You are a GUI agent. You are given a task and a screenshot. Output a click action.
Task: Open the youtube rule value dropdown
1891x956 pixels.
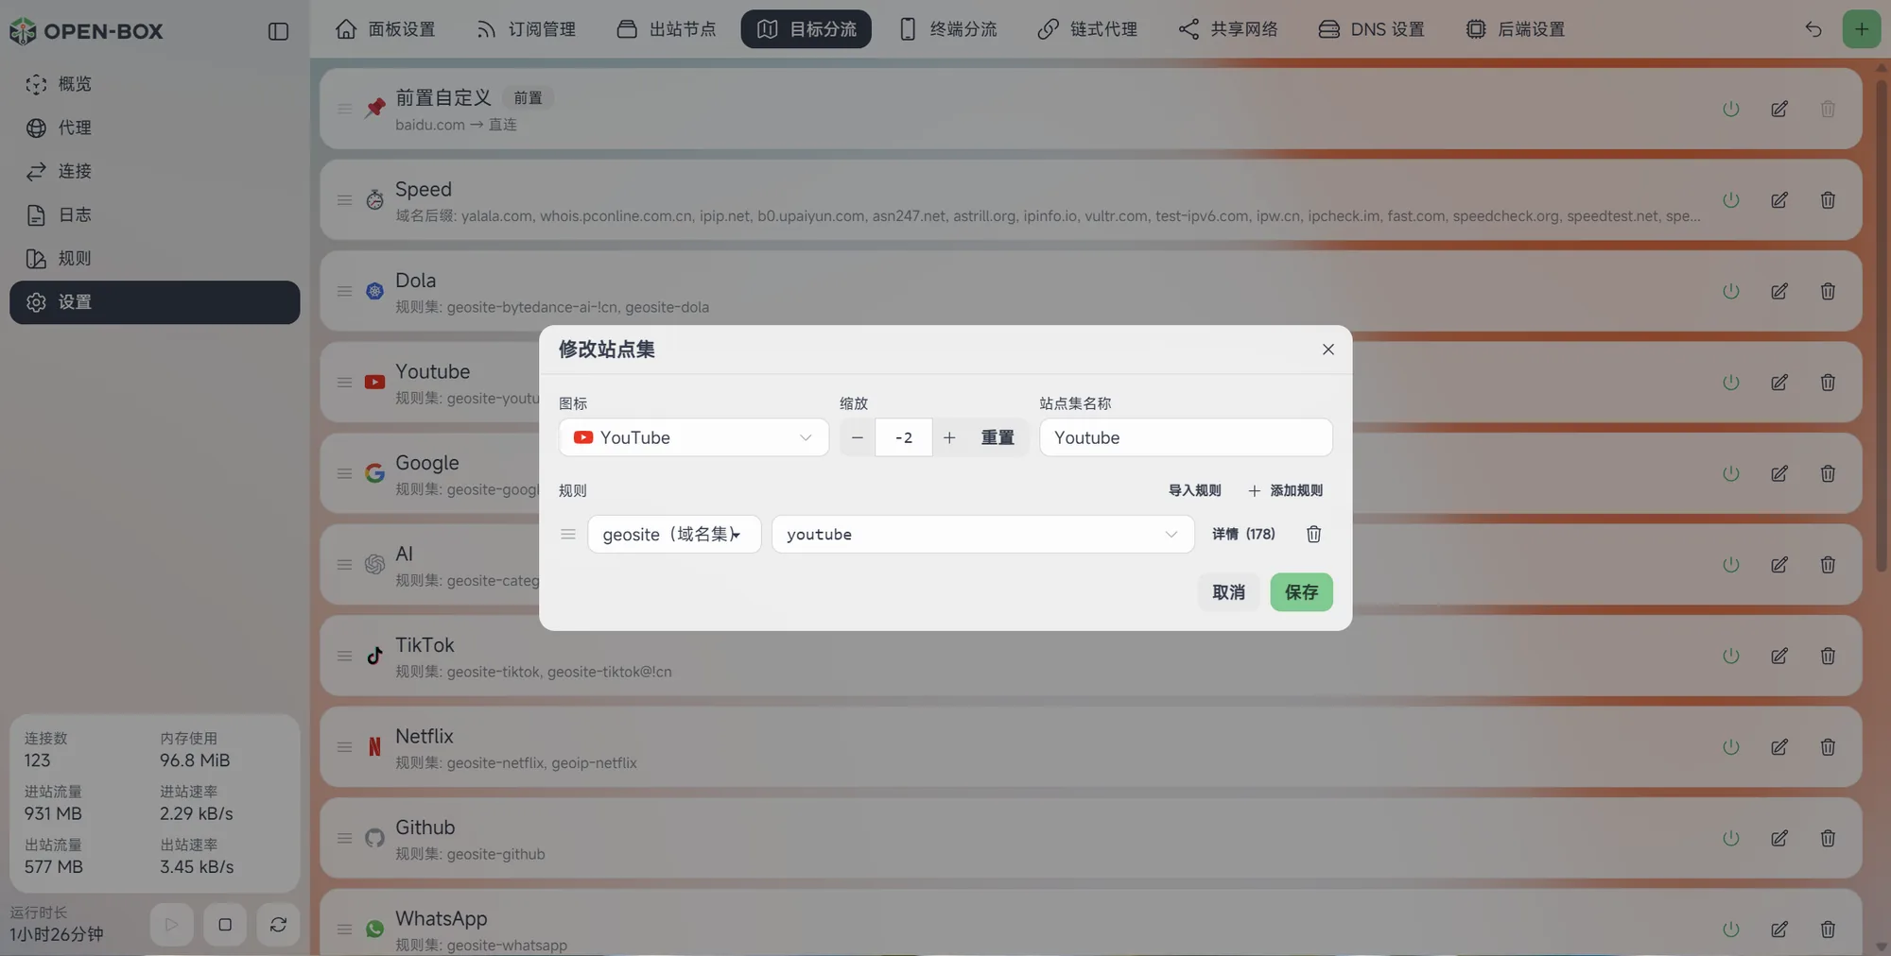coord(983,534)
